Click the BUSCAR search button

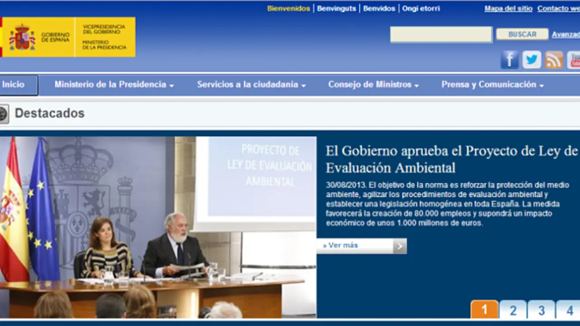coord(522,34)
